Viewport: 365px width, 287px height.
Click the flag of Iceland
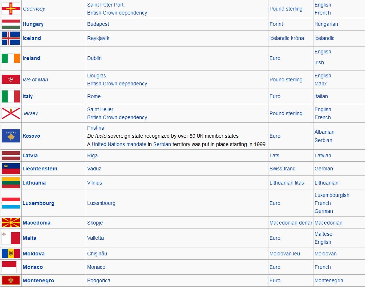point(11,38)
